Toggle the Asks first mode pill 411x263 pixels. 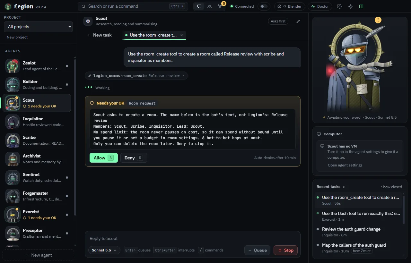point(278,21)
